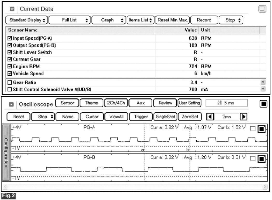
Task: Click the horizontal scrollbar under waveforms
Action: (x=135, y=187)
